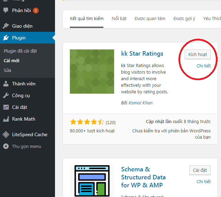This screenshot has width=221, height=197.
Task: Open the kk Star Ratings title link
Action: coord(142,54)
